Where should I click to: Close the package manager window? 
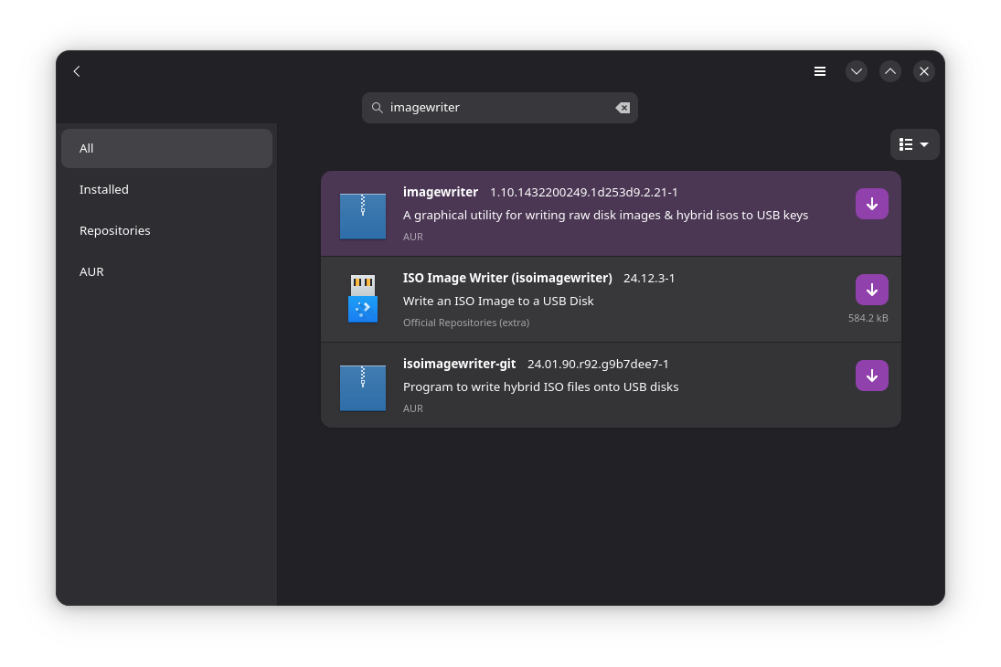(x=924, y=71)
